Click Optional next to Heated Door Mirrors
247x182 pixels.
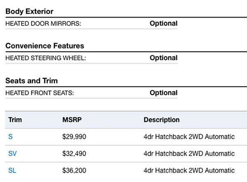(x=163, y=23)
